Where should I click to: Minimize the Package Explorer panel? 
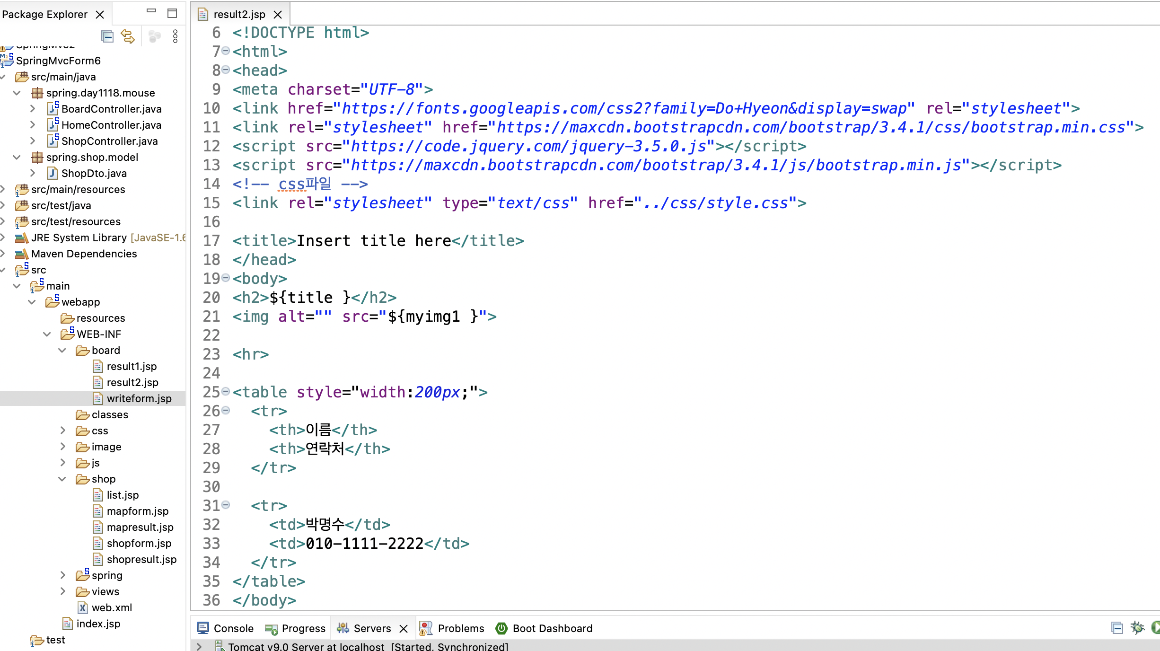coord(151,11)
